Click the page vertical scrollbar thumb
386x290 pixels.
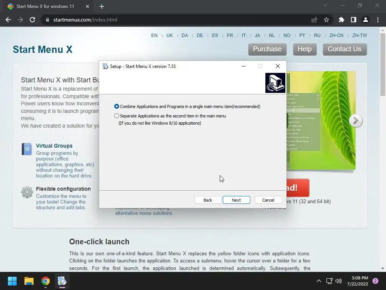[383, 65]
